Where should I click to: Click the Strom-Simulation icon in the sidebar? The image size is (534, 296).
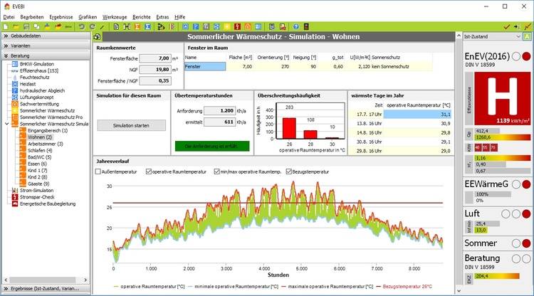click(x=16, y=190)
